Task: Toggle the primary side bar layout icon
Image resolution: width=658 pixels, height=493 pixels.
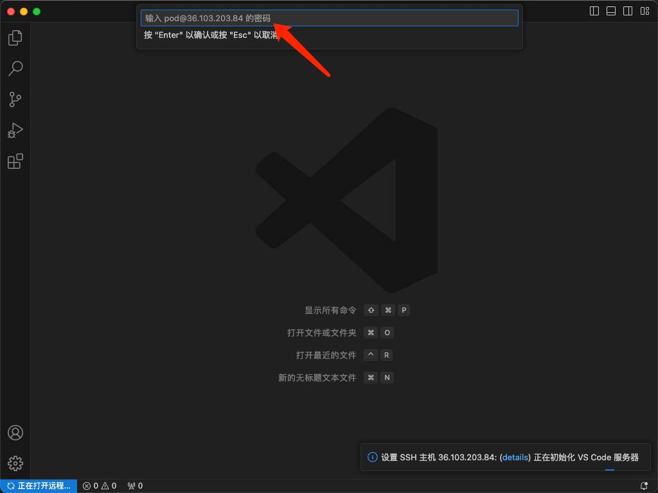Action: 594,11
